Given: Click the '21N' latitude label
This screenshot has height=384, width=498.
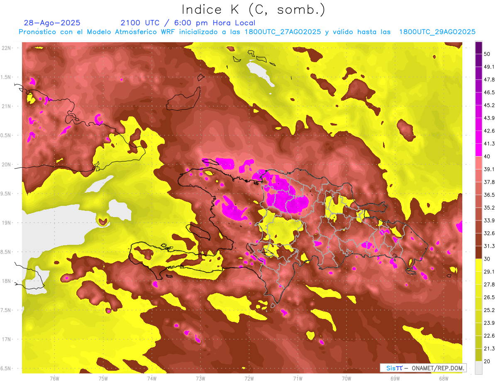Looking at the screenshot, I should (6, 106).
